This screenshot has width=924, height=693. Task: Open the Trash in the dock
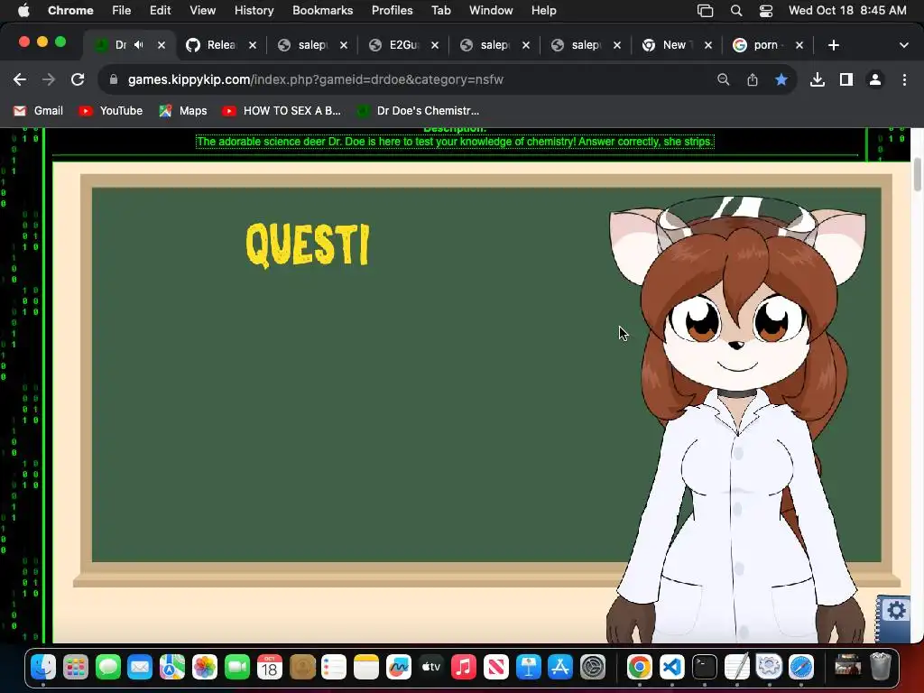pos(881,667)
